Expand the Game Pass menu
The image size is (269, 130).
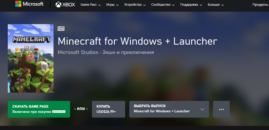point(91,5)
